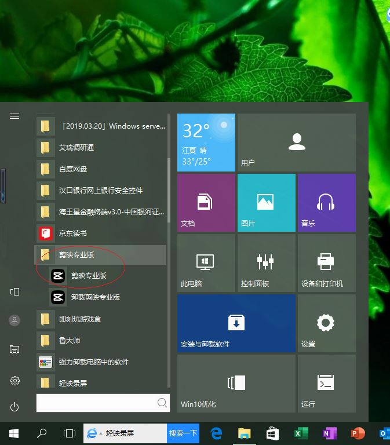
Task: Open the 图片 tile
Action: [x=267, y=203]
